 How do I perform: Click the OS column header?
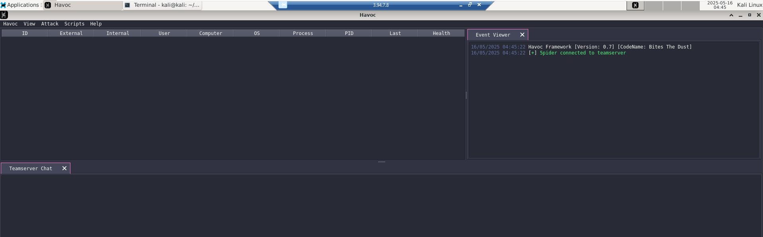pyautogui.click(x=257, y=33)
